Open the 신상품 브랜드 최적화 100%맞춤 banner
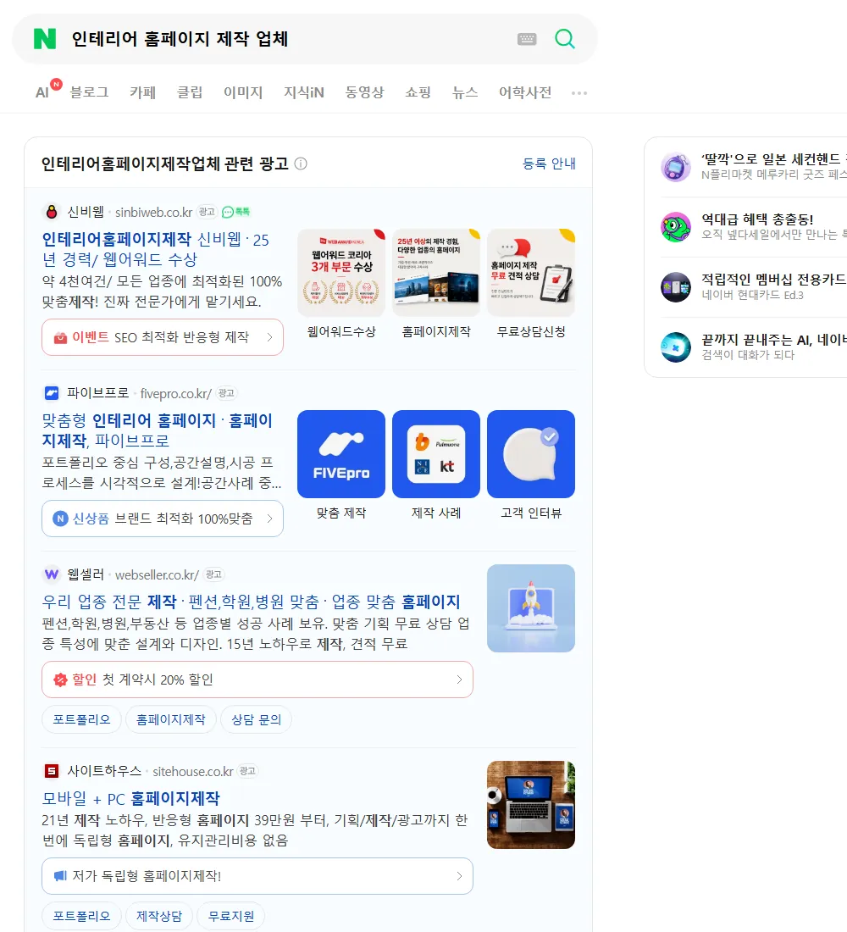Image resolution: width=847 pixels, height=932 pixels. (x=163, y=519)
